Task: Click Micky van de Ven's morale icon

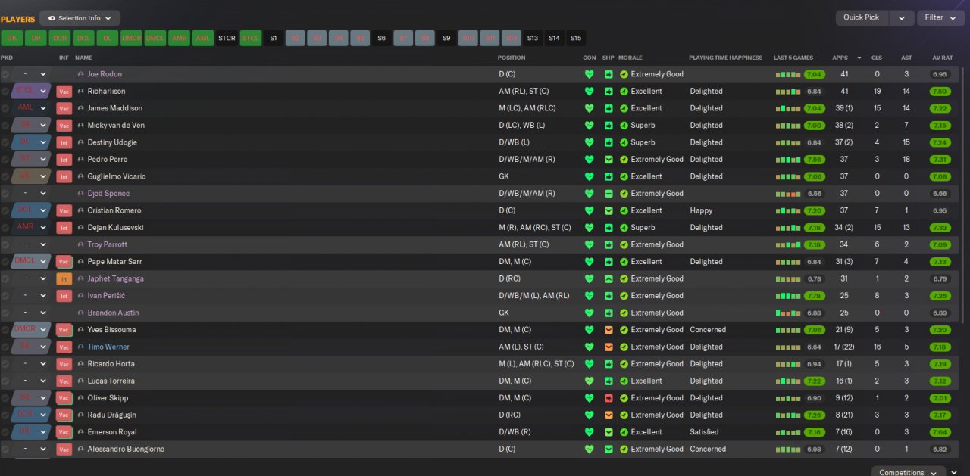Action: tap(624, 126)
